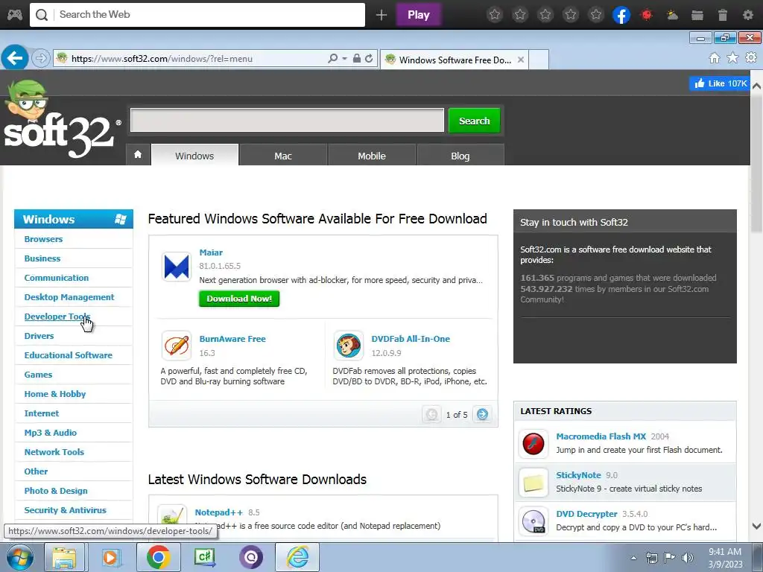Open Internet Explorer in taskbar
Image resolution: width=763 pixels, height=572 pixels.
click(x=297, y=557)
